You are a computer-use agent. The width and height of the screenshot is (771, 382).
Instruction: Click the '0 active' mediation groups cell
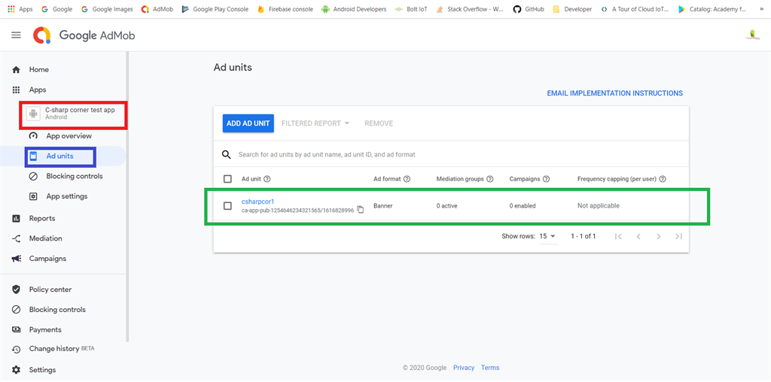click(447, 206)
